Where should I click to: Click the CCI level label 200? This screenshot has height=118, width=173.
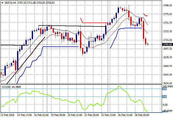click(164, 89)
